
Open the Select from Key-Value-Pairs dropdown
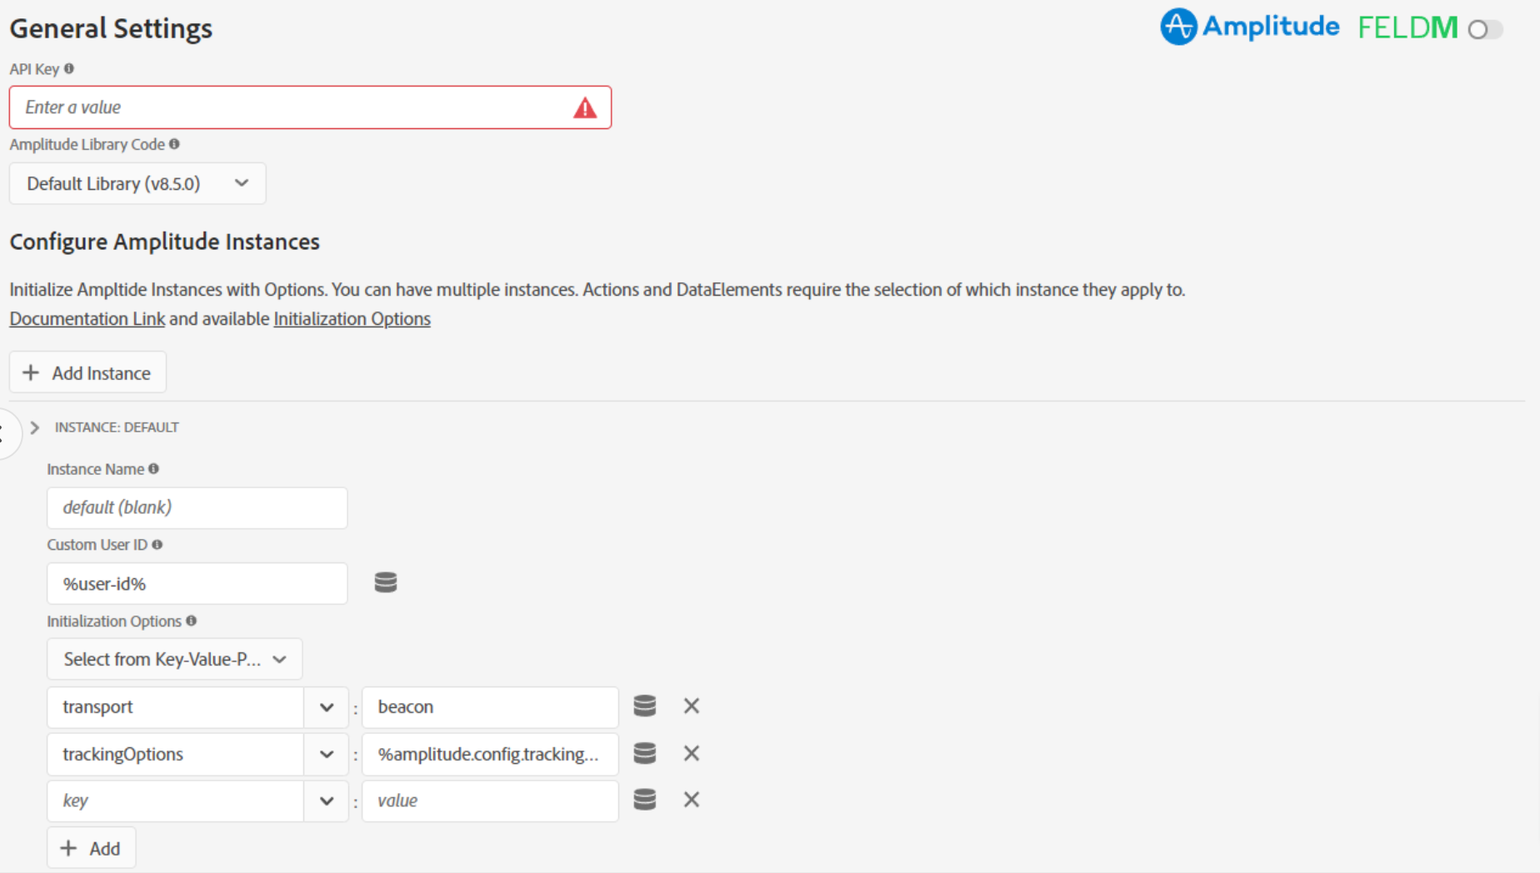click(x=175, y=659)
